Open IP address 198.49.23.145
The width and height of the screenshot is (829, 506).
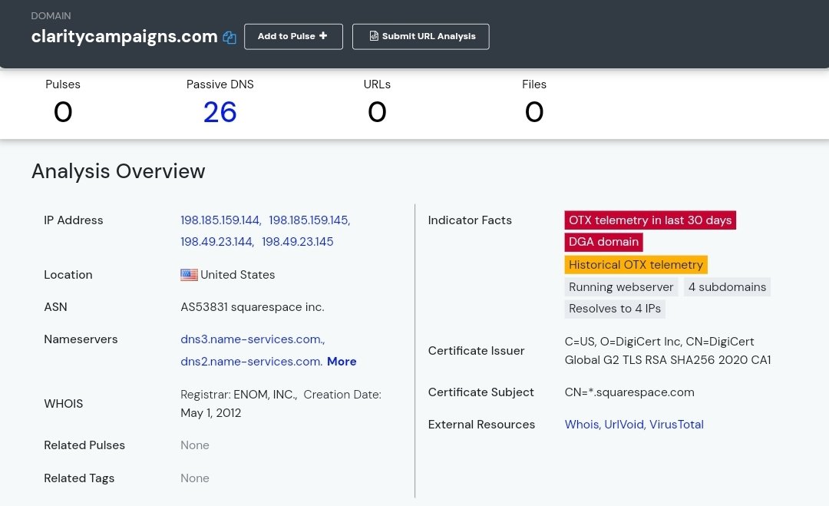pos(298,242)
